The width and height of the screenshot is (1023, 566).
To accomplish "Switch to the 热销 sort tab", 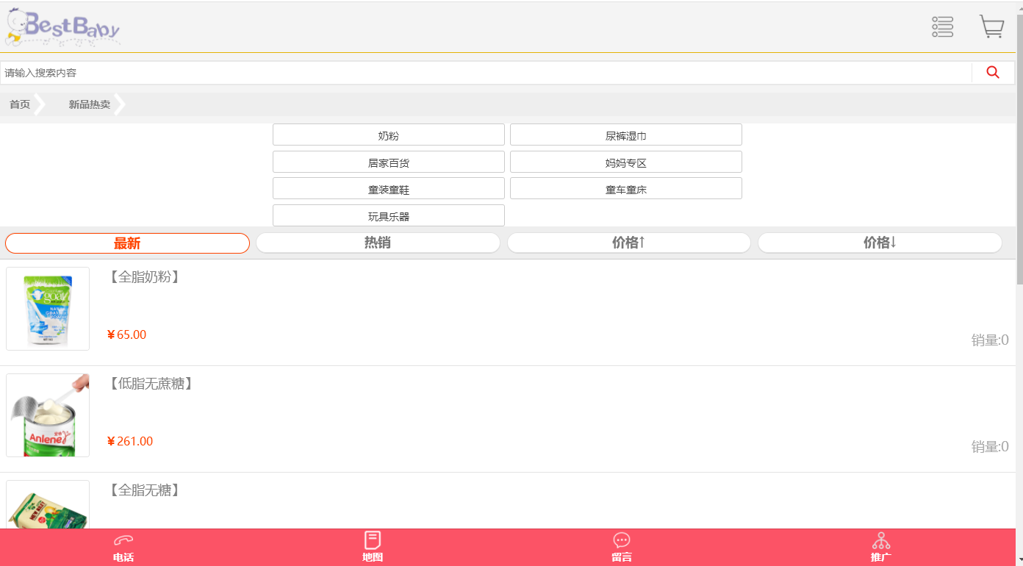I will (x=378, y=243).
